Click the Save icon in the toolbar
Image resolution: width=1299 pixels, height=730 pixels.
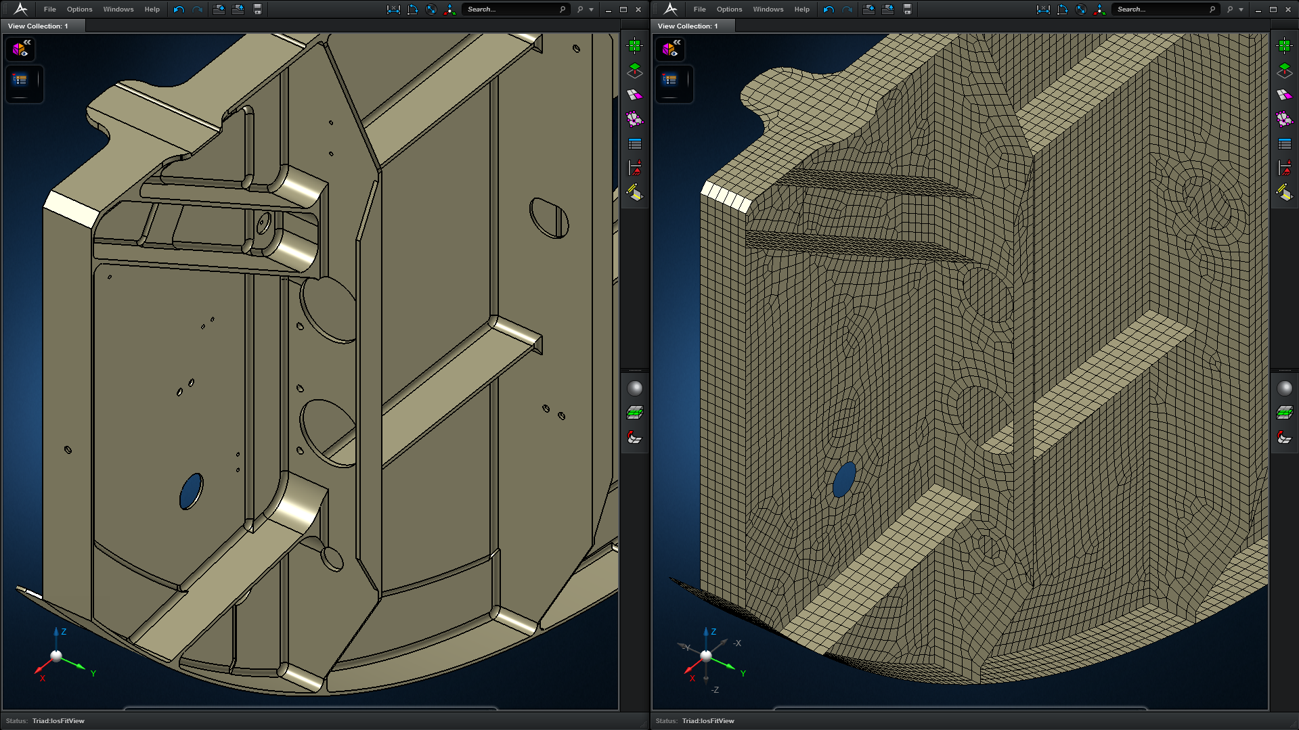point(257,9)
